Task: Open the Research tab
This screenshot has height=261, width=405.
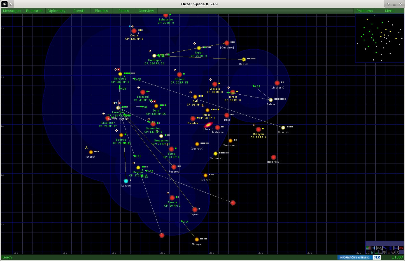Action: [34, 11]
